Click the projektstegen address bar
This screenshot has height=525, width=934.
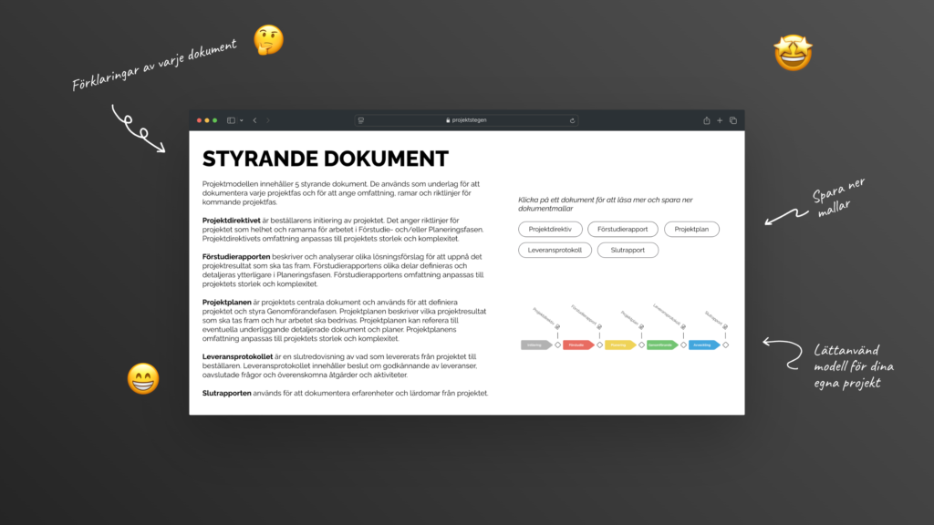pos(466,120)
